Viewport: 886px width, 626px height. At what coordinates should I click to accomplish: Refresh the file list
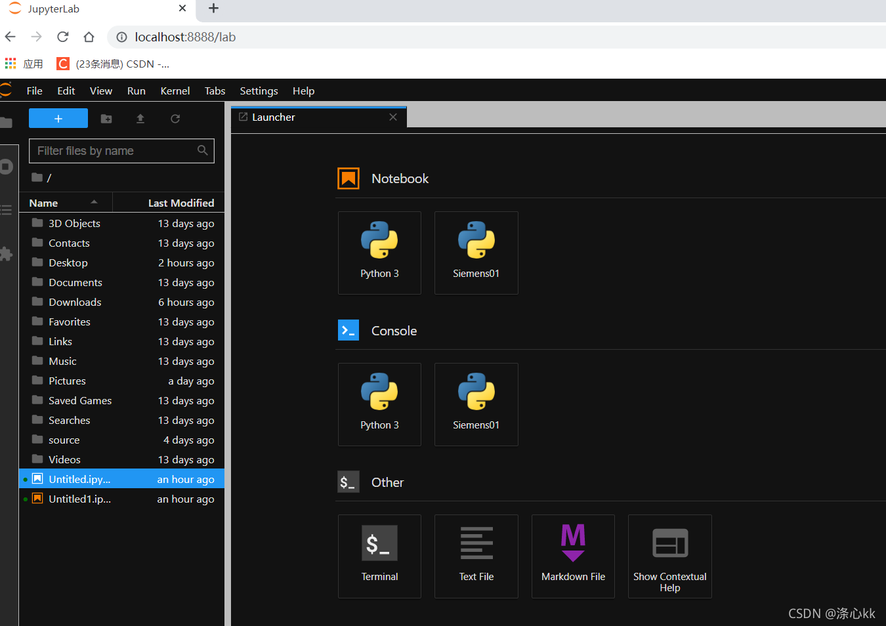[175, 119]
